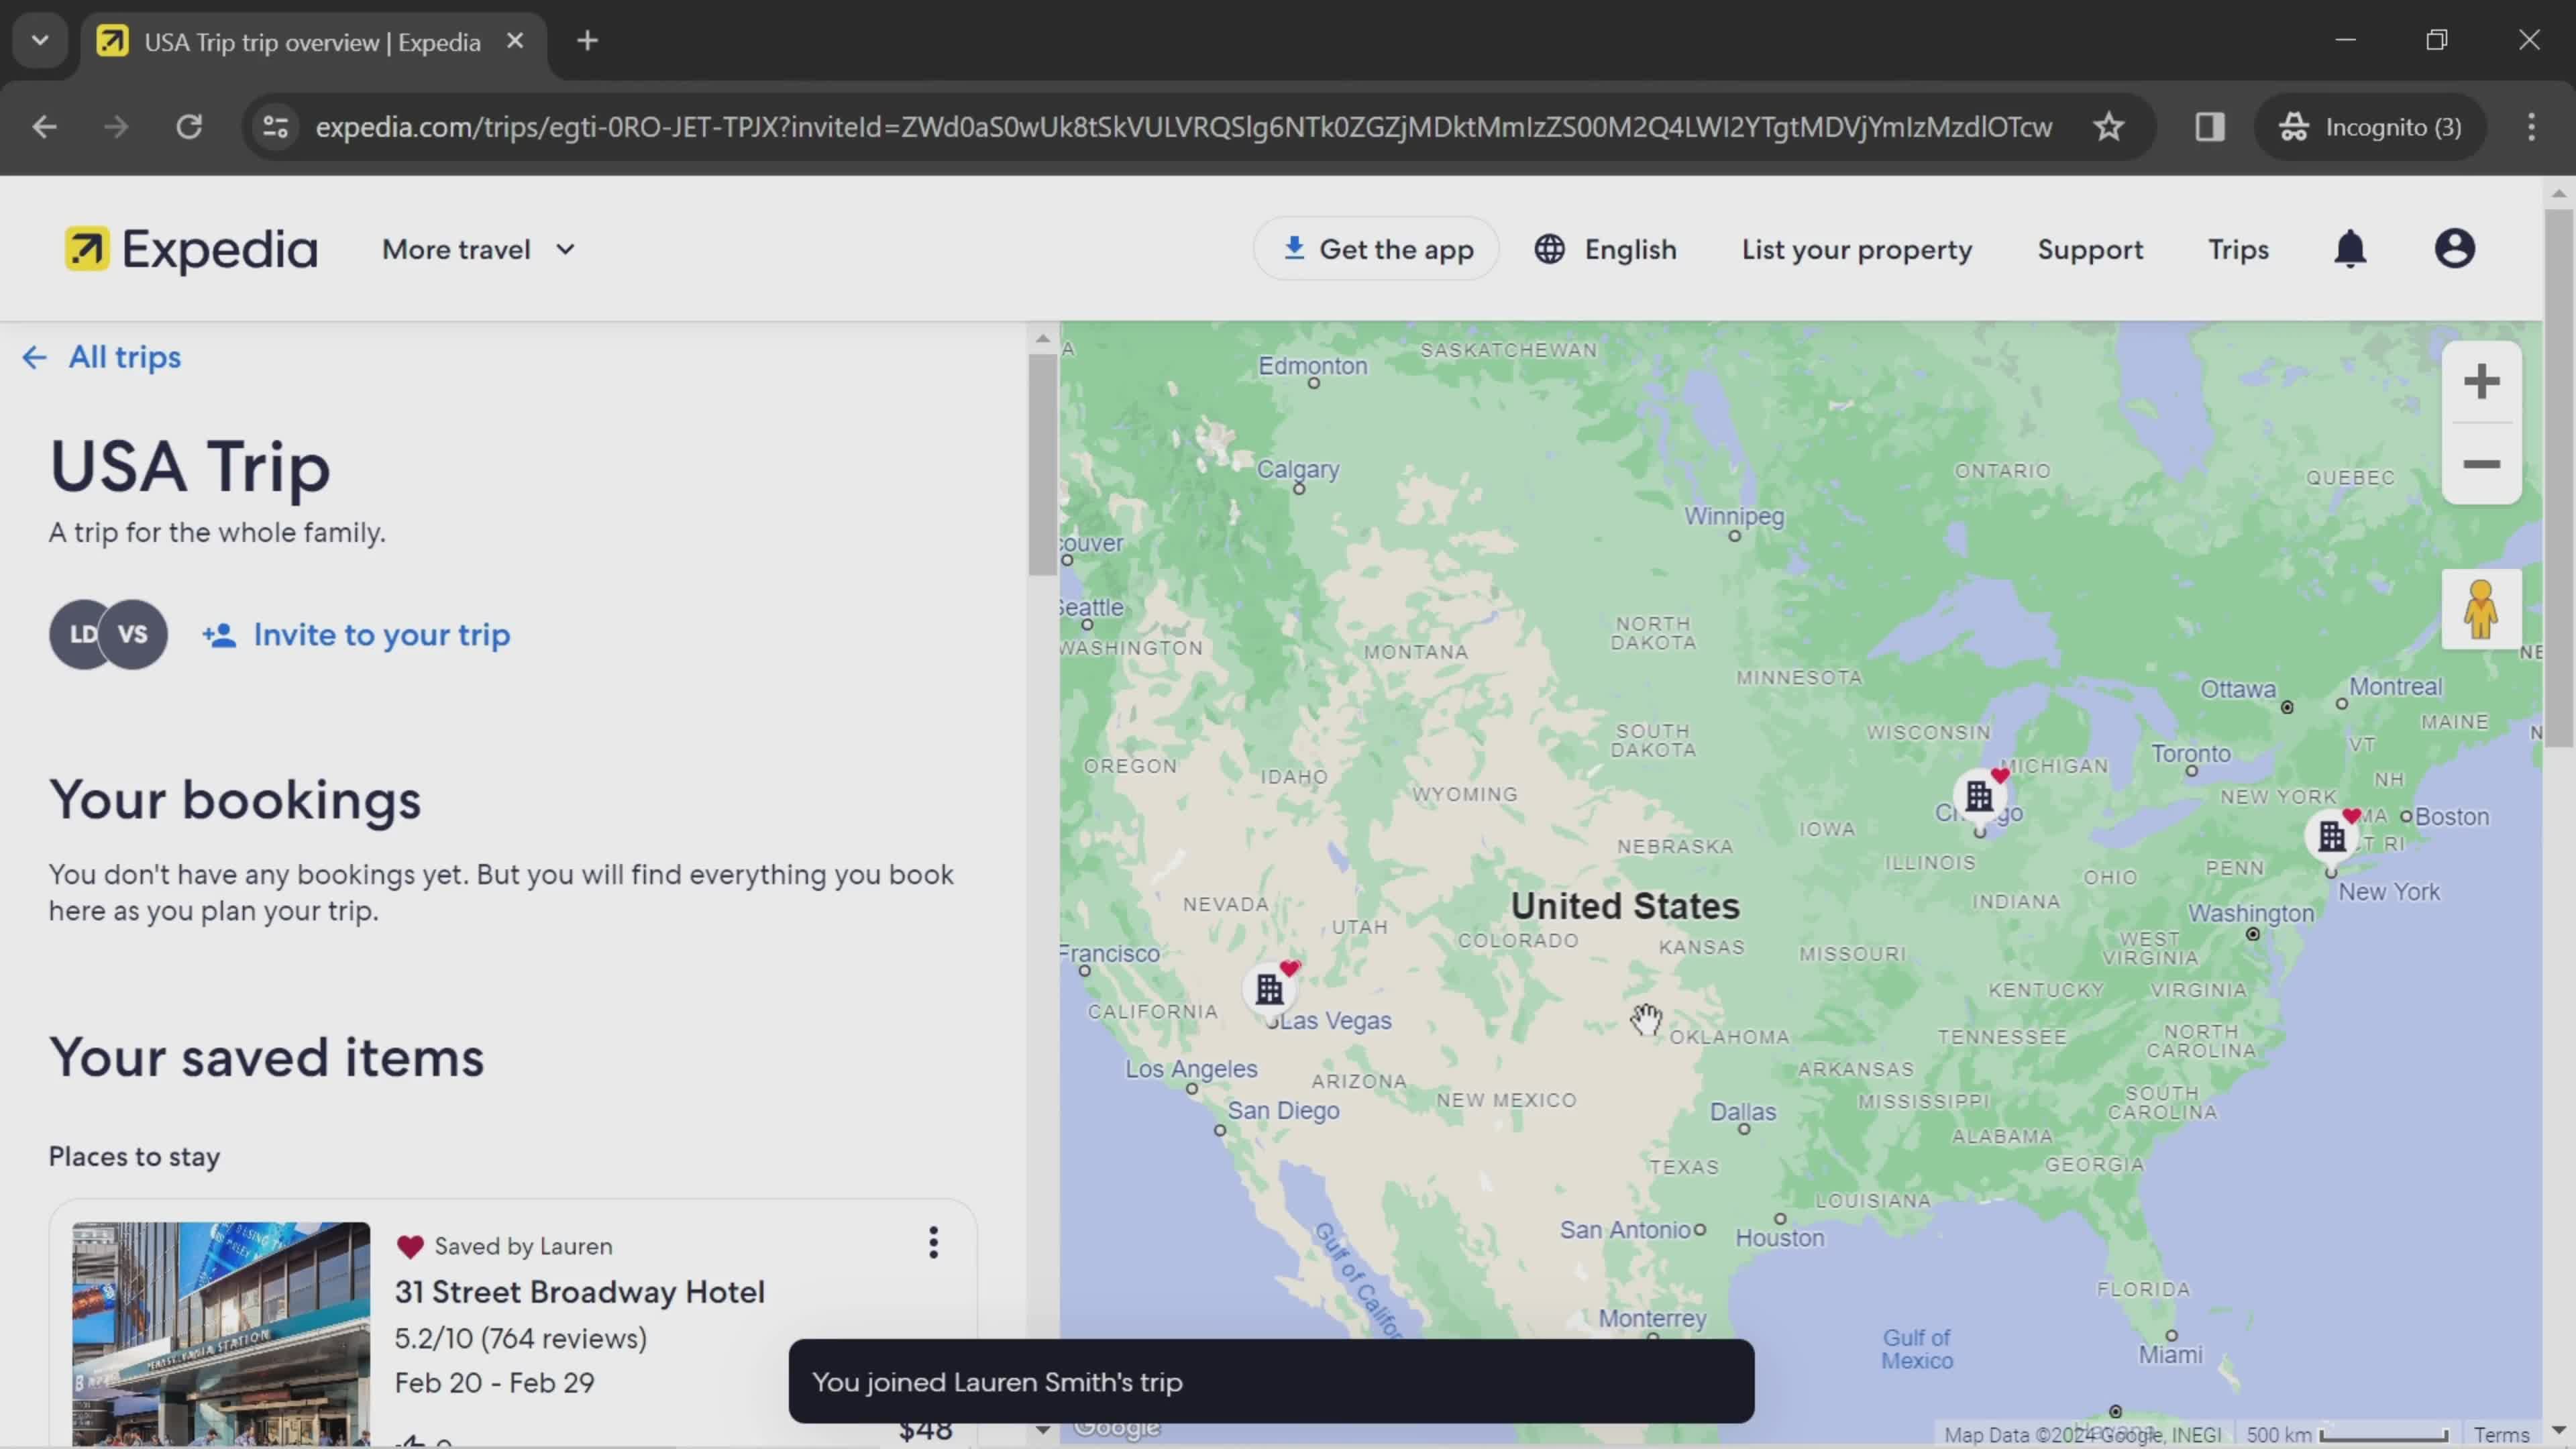2576x1449 pixels.
Task: Click 'A trip for the whole family.' description
Action: pyautogui.click(x=217, y=532)
